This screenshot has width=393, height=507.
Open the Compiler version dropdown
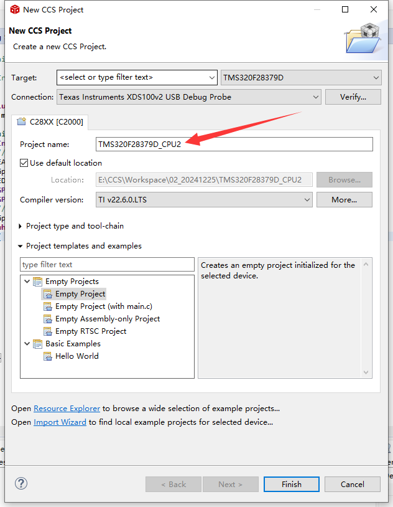(204, 200)
